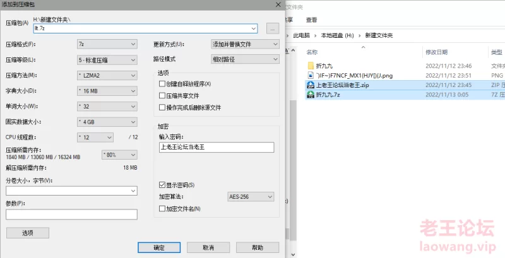The width and height of the screenshot is (505, 258).
Task: Click the 折九九.7z archive icon
Action: point(311,95)
